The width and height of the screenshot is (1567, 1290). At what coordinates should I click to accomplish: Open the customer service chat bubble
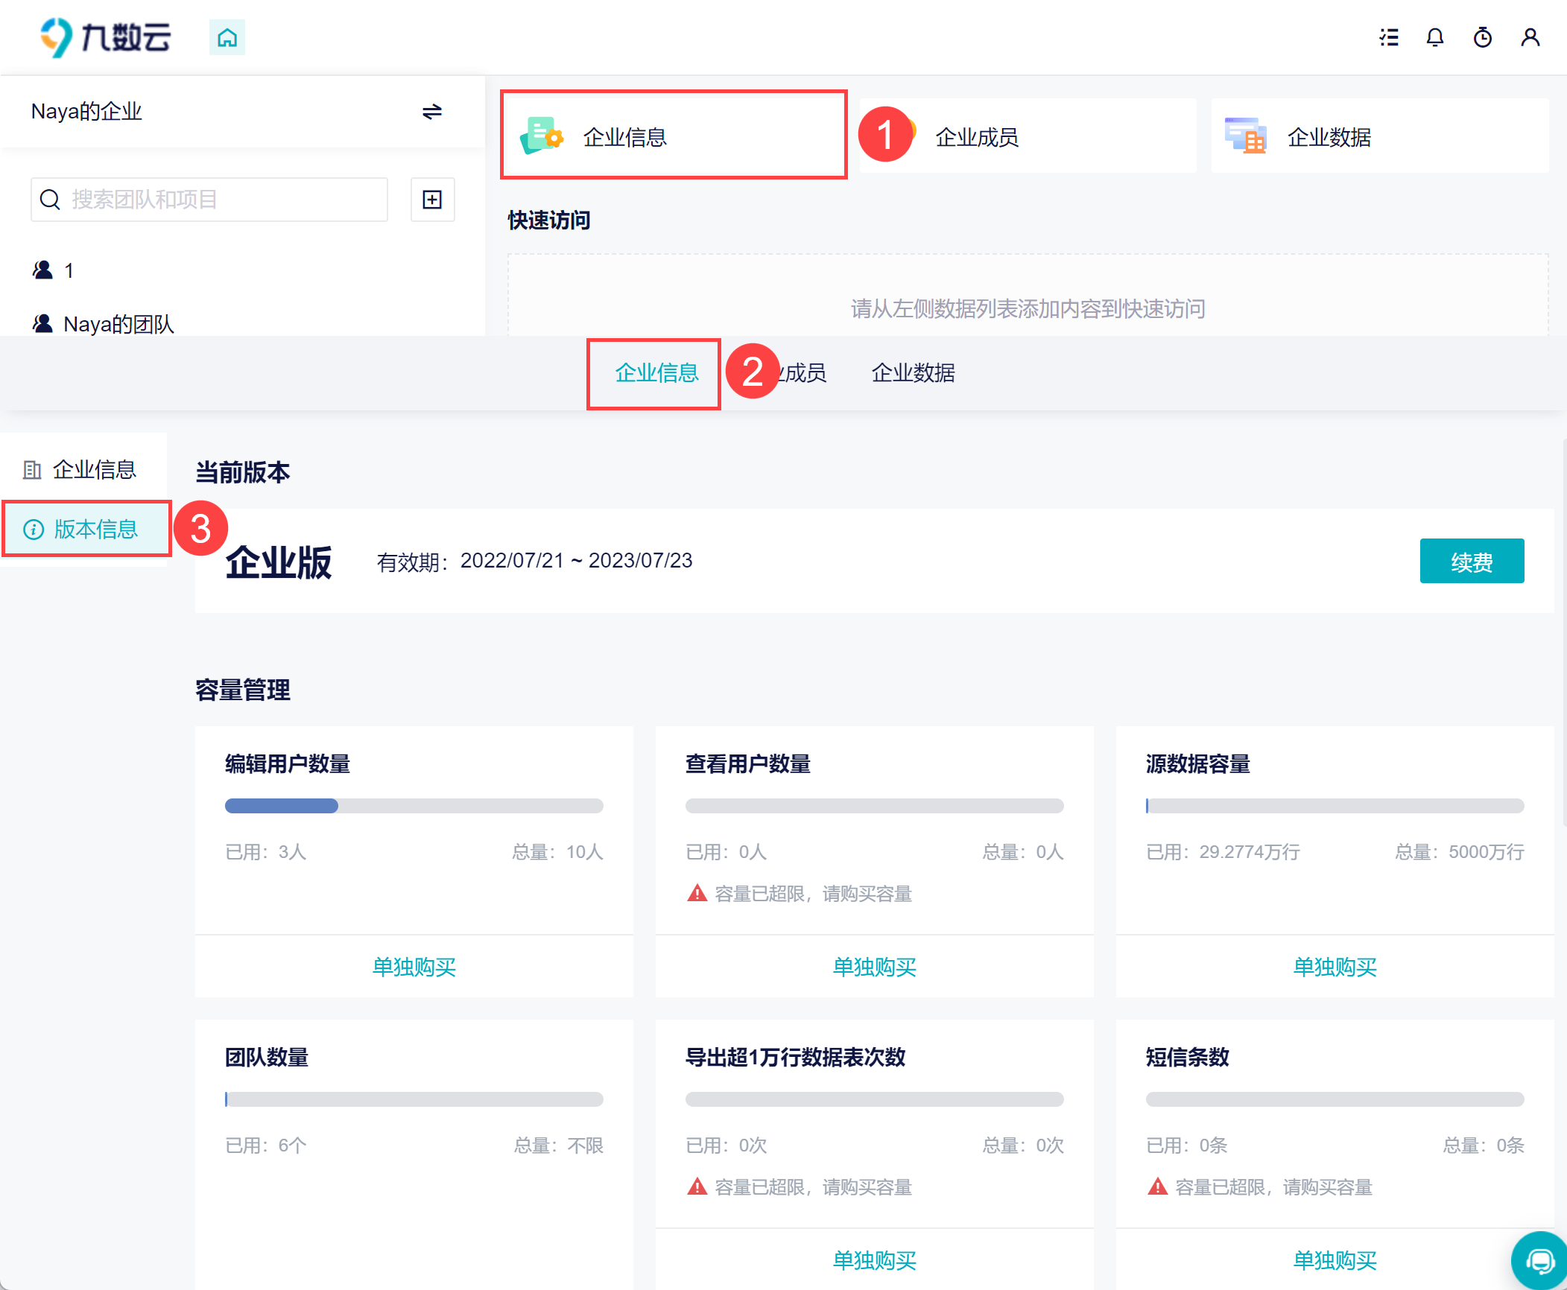[x=1539, y=1260]
